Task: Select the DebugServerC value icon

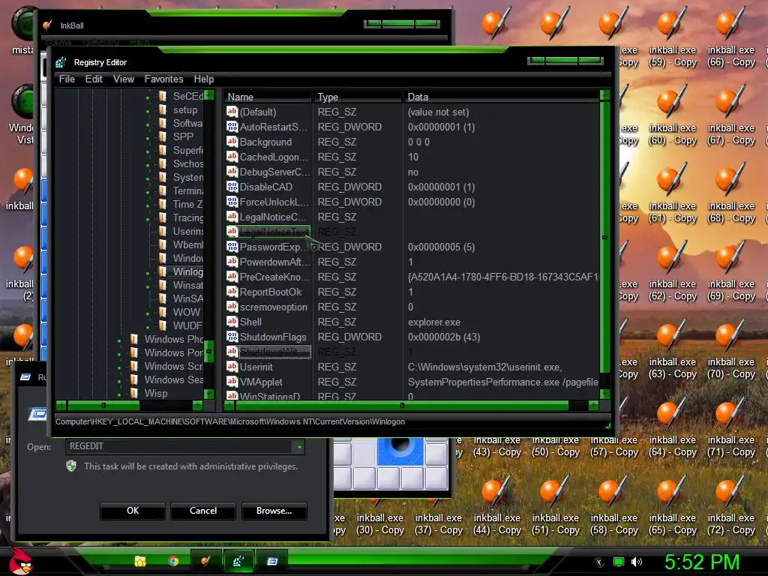Action: coord(232,172)
